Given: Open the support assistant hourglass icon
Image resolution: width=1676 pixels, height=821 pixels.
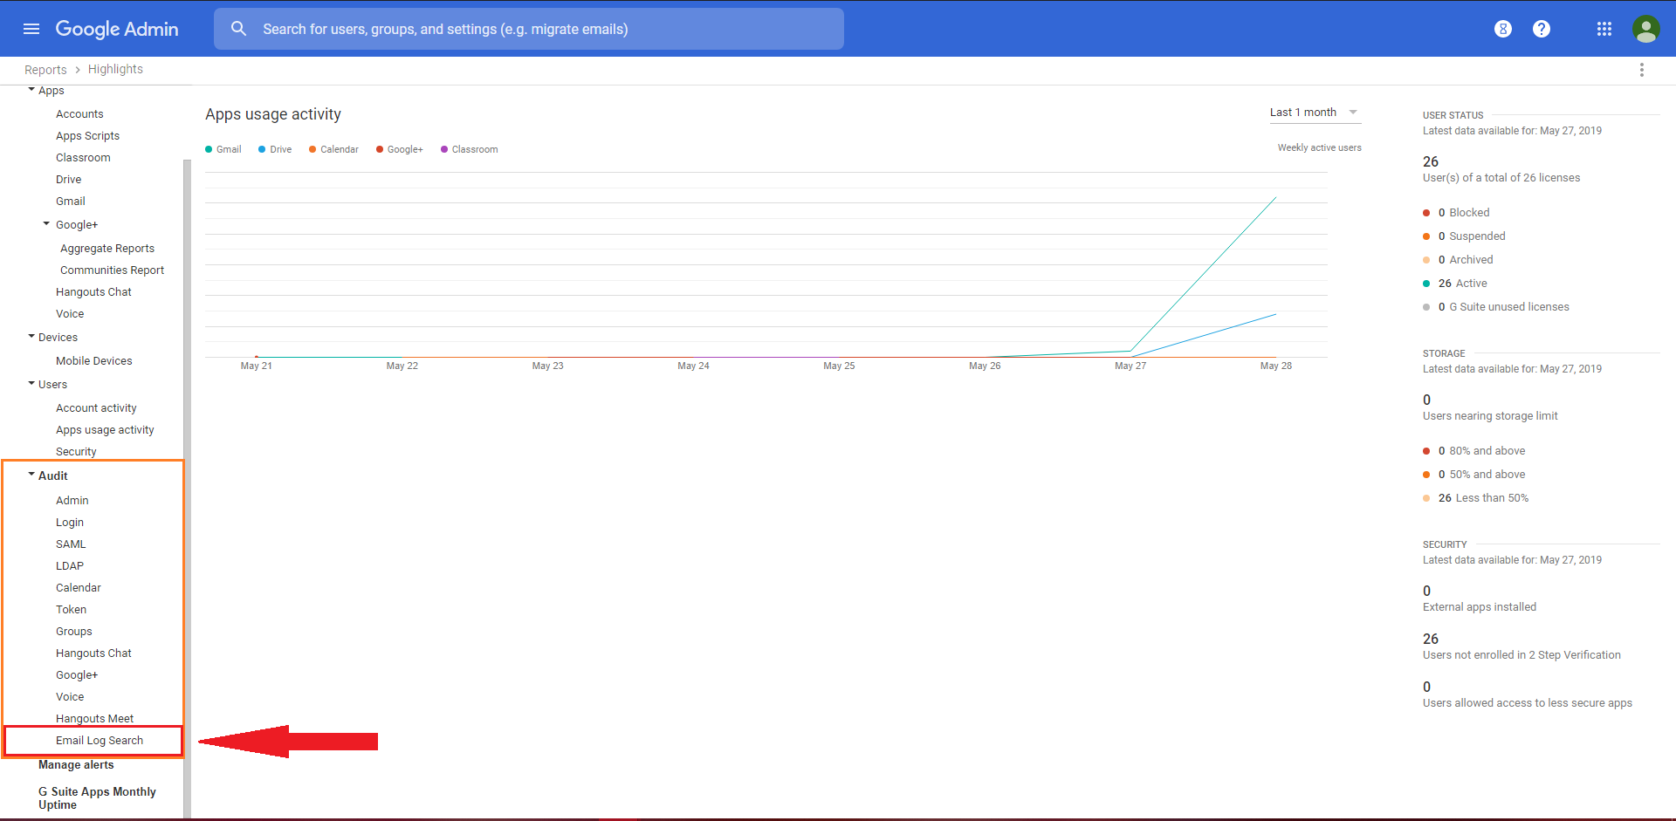Looking at the screenshot, I should coord(1503,29).
